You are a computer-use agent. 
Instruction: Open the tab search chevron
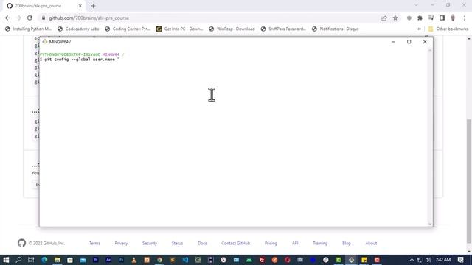(x=416, y=5)
